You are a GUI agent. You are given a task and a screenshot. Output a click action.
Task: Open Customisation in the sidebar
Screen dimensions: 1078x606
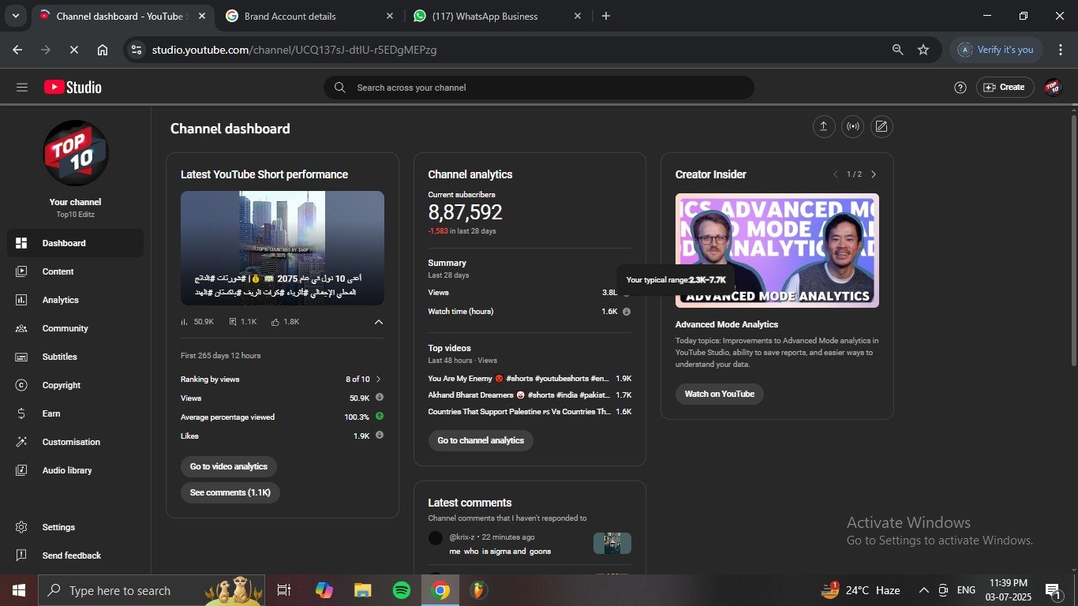click(x=75, y=442)
